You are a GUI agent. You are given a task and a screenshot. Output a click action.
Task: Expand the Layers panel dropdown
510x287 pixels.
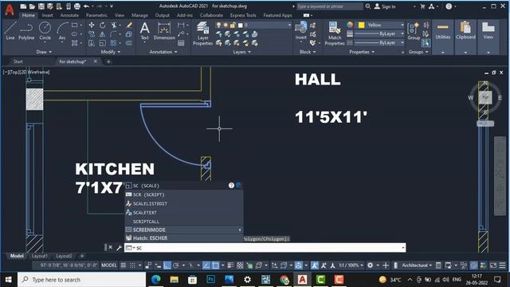pyautogui.click(x=242, y=52)
